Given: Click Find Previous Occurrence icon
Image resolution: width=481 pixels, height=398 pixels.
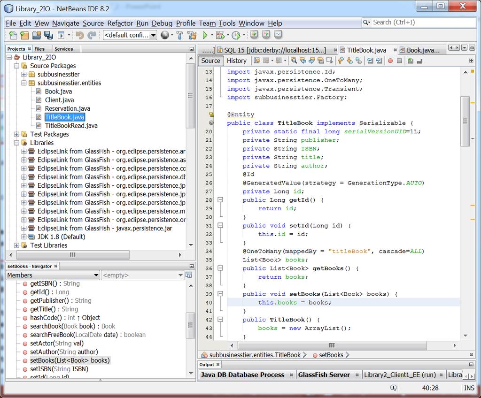Looking at the screenshot, I should tap(303, 61).
